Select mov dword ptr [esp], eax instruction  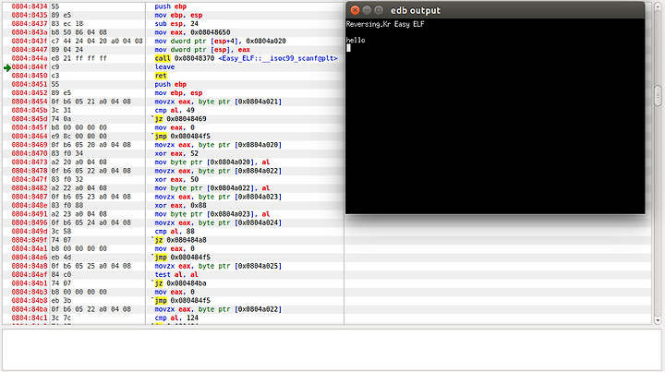202,50
